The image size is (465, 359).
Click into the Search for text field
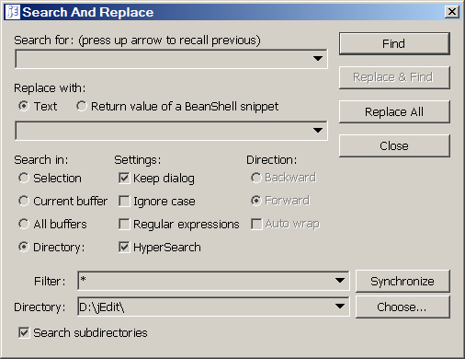(x=164, y=59)
